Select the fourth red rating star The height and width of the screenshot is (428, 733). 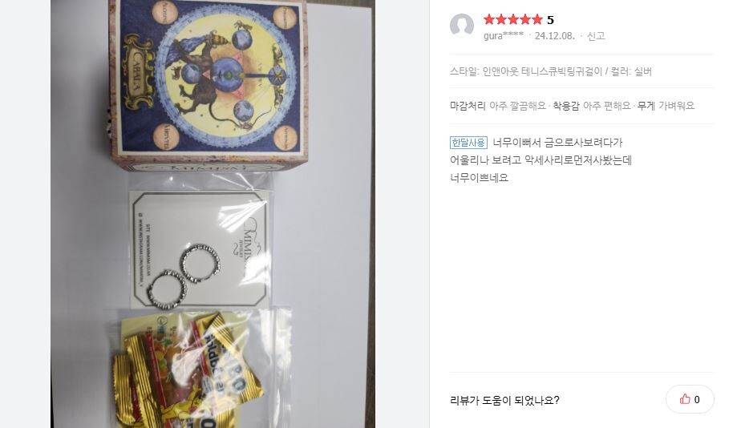[525, 19]
